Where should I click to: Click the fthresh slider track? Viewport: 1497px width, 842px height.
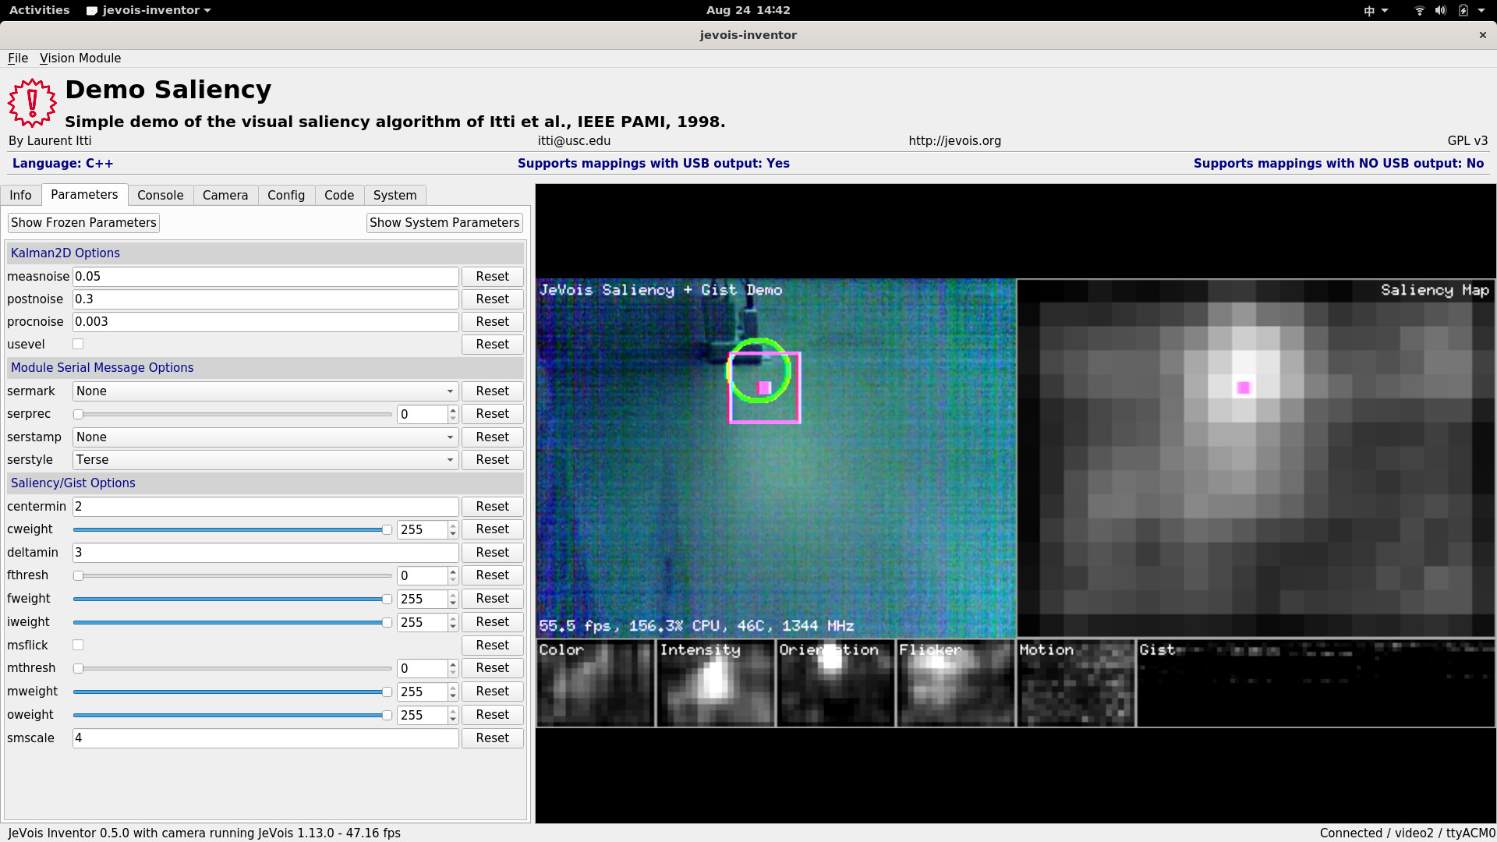[234, 575]
